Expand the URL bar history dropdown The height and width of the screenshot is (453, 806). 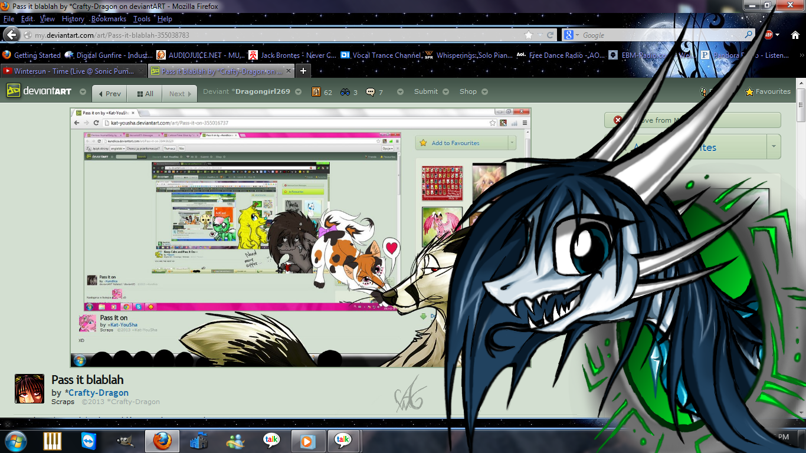point(540,35)
